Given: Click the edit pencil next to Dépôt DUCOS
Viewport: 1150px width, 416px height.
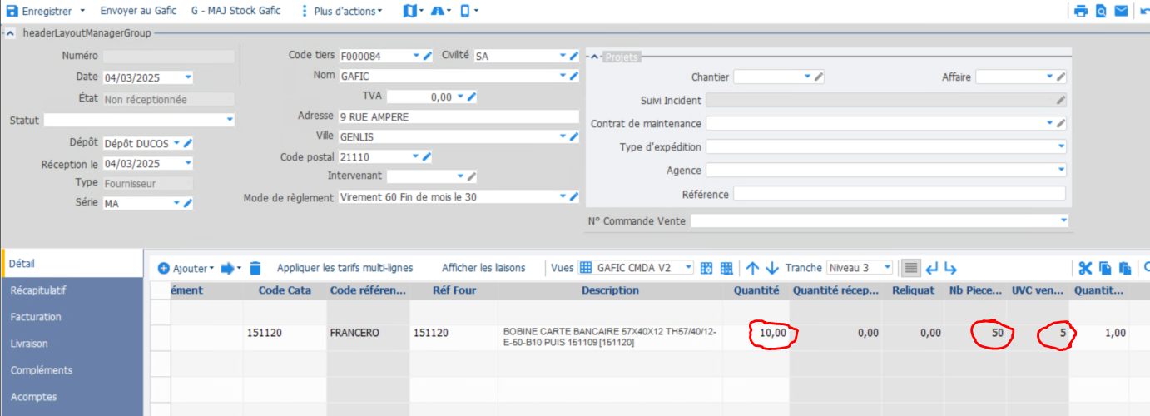Looking at the screenshot, I should click(188, 143).
